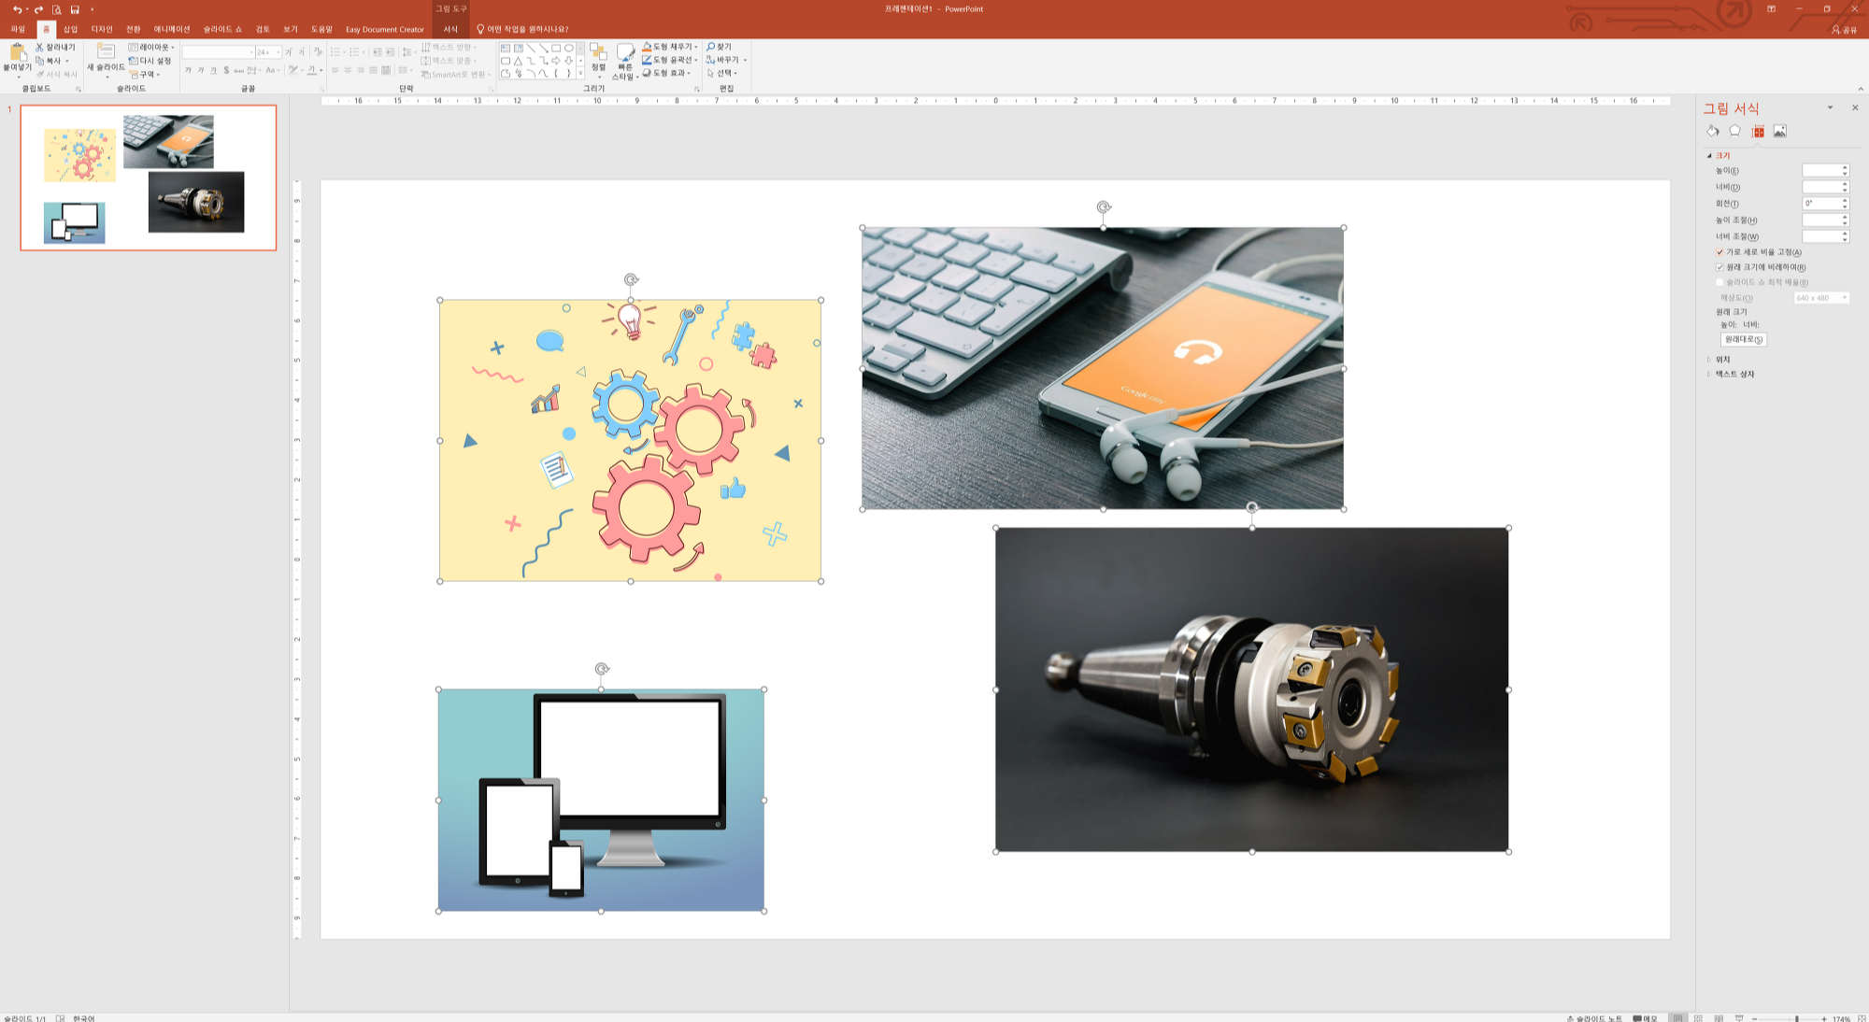This screenshot has width=1869, height=1022.
Task: Open the 삽입 ribbon tab
Action: coord(70,29)
